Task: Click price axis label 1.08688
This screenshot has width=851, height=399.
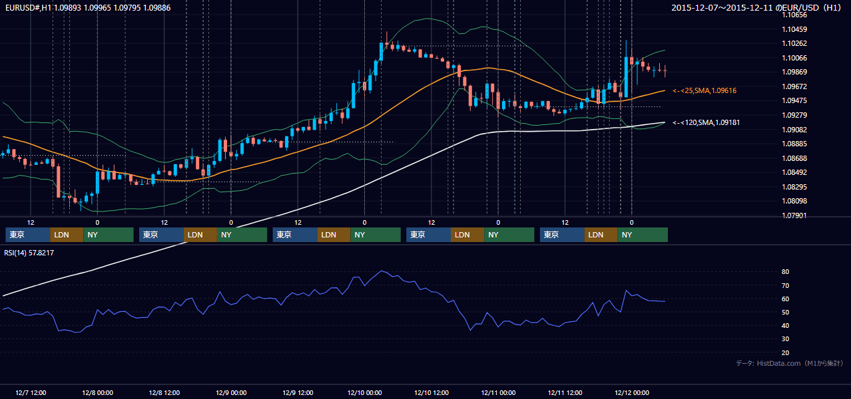Action: (794, 158)
